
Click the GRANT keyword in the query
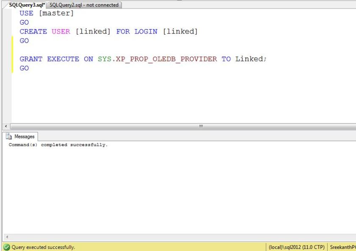click(x=31, y=59)
